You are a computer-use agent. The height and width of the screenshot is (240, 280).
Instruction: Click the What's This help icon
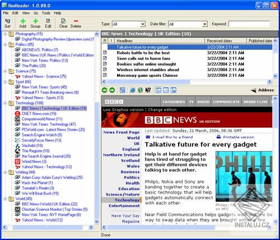(148, 90)
